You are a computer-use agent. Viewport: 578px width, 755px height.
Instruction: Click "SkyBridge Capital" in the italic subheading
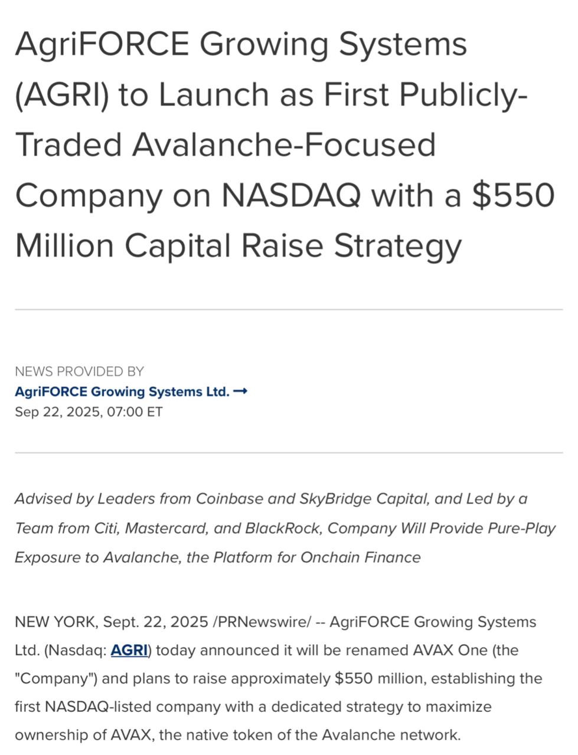click(364, 499)
